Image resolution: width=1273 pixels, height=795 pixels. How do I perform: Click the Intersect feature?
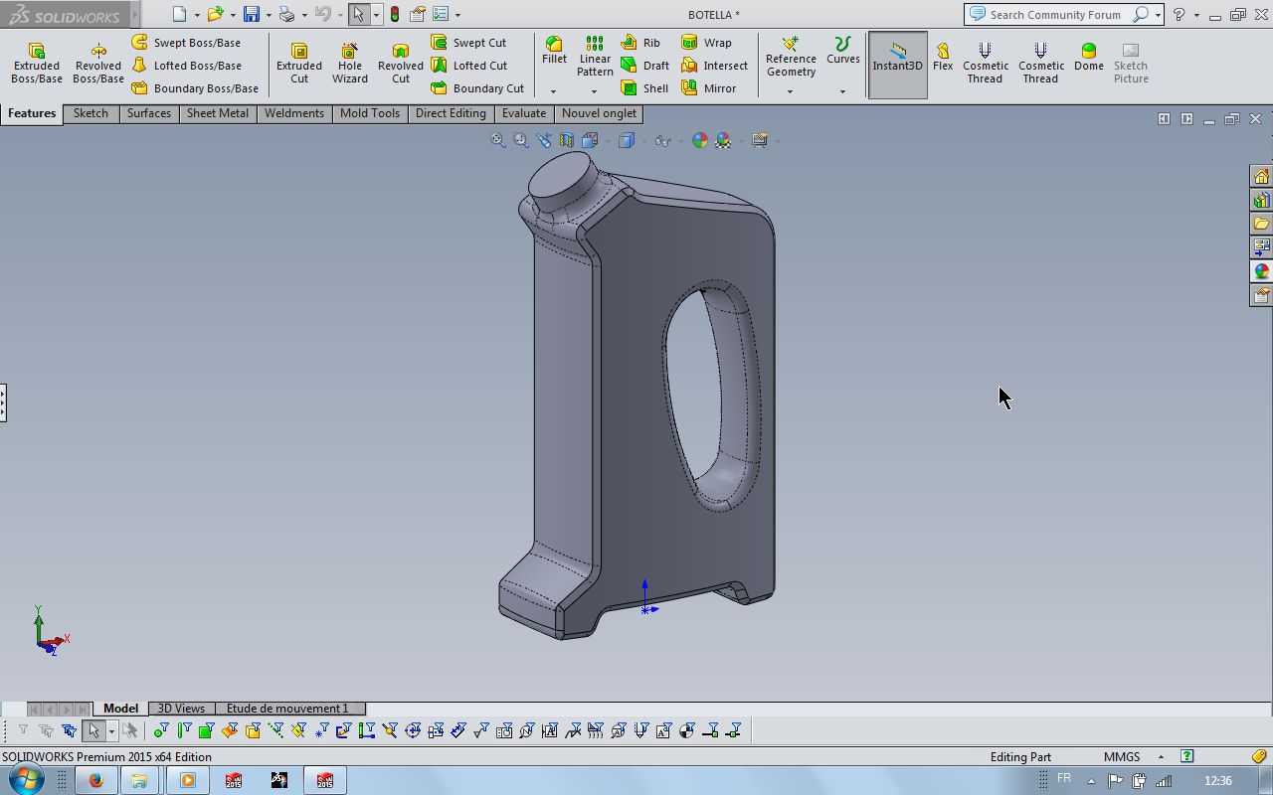pyautogui.click(x=714, y=66)
